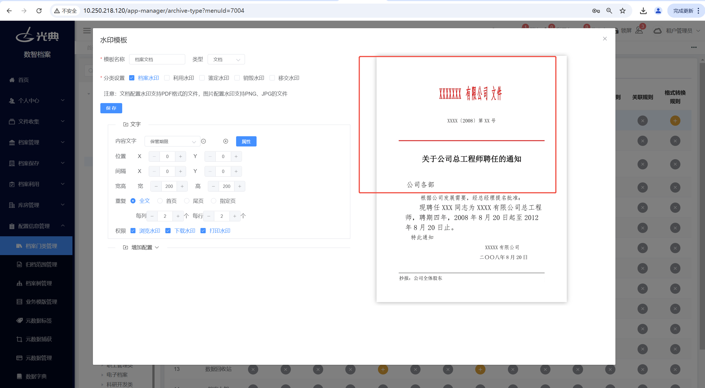Reload the page with refresh icon
The height and width of the screenshot is (388, 705).
[x=39, y=11]
